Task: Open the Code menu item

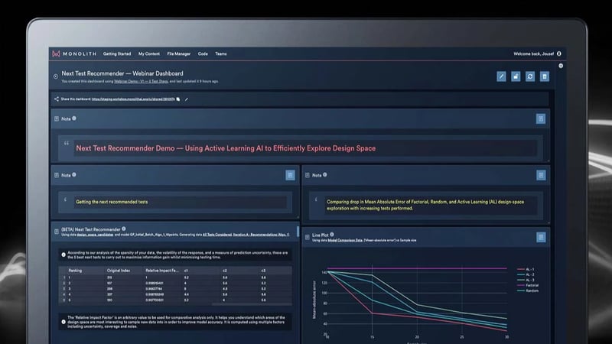Action: point(203,54)
